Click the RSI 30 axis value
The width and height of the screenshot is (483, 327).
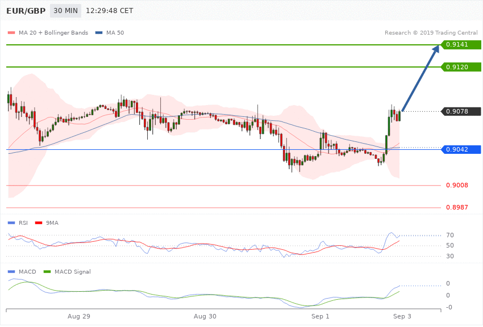449,256
